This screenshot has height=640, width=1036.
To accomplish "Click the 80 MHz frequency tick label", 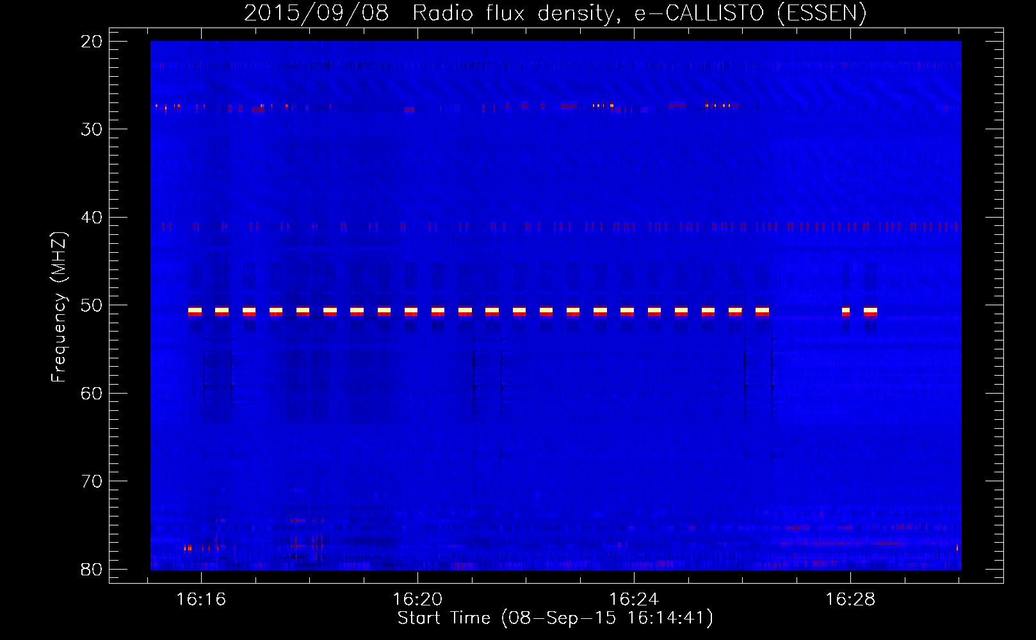I will point(92,569).
